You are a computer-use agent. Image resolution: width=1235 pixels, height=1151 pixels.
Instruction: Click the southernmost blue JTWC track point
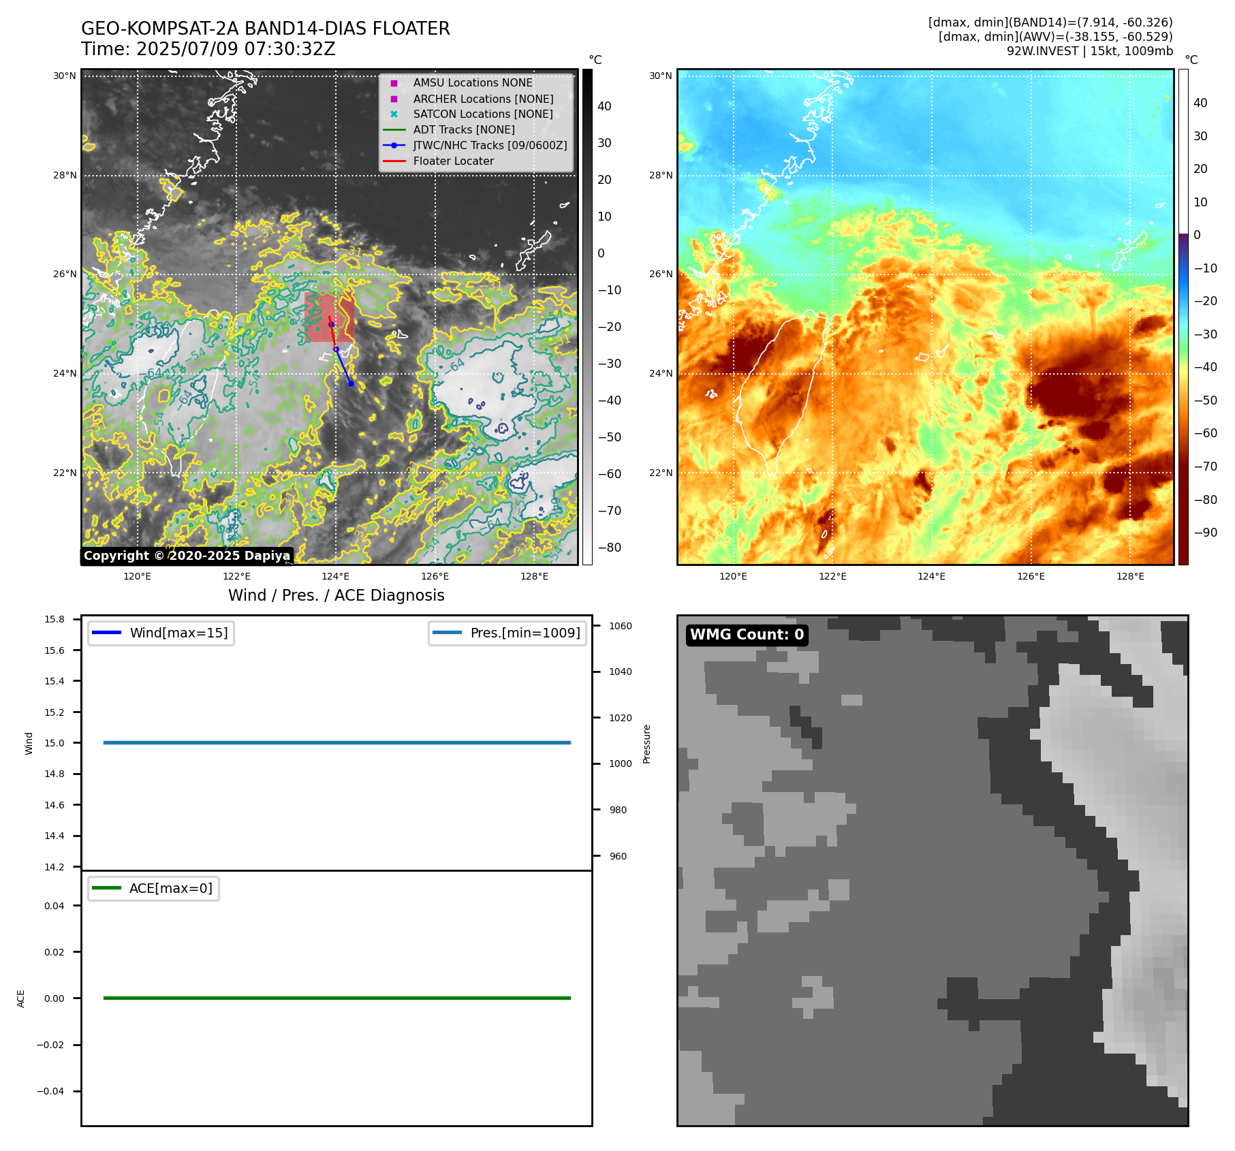pos(351,383)
